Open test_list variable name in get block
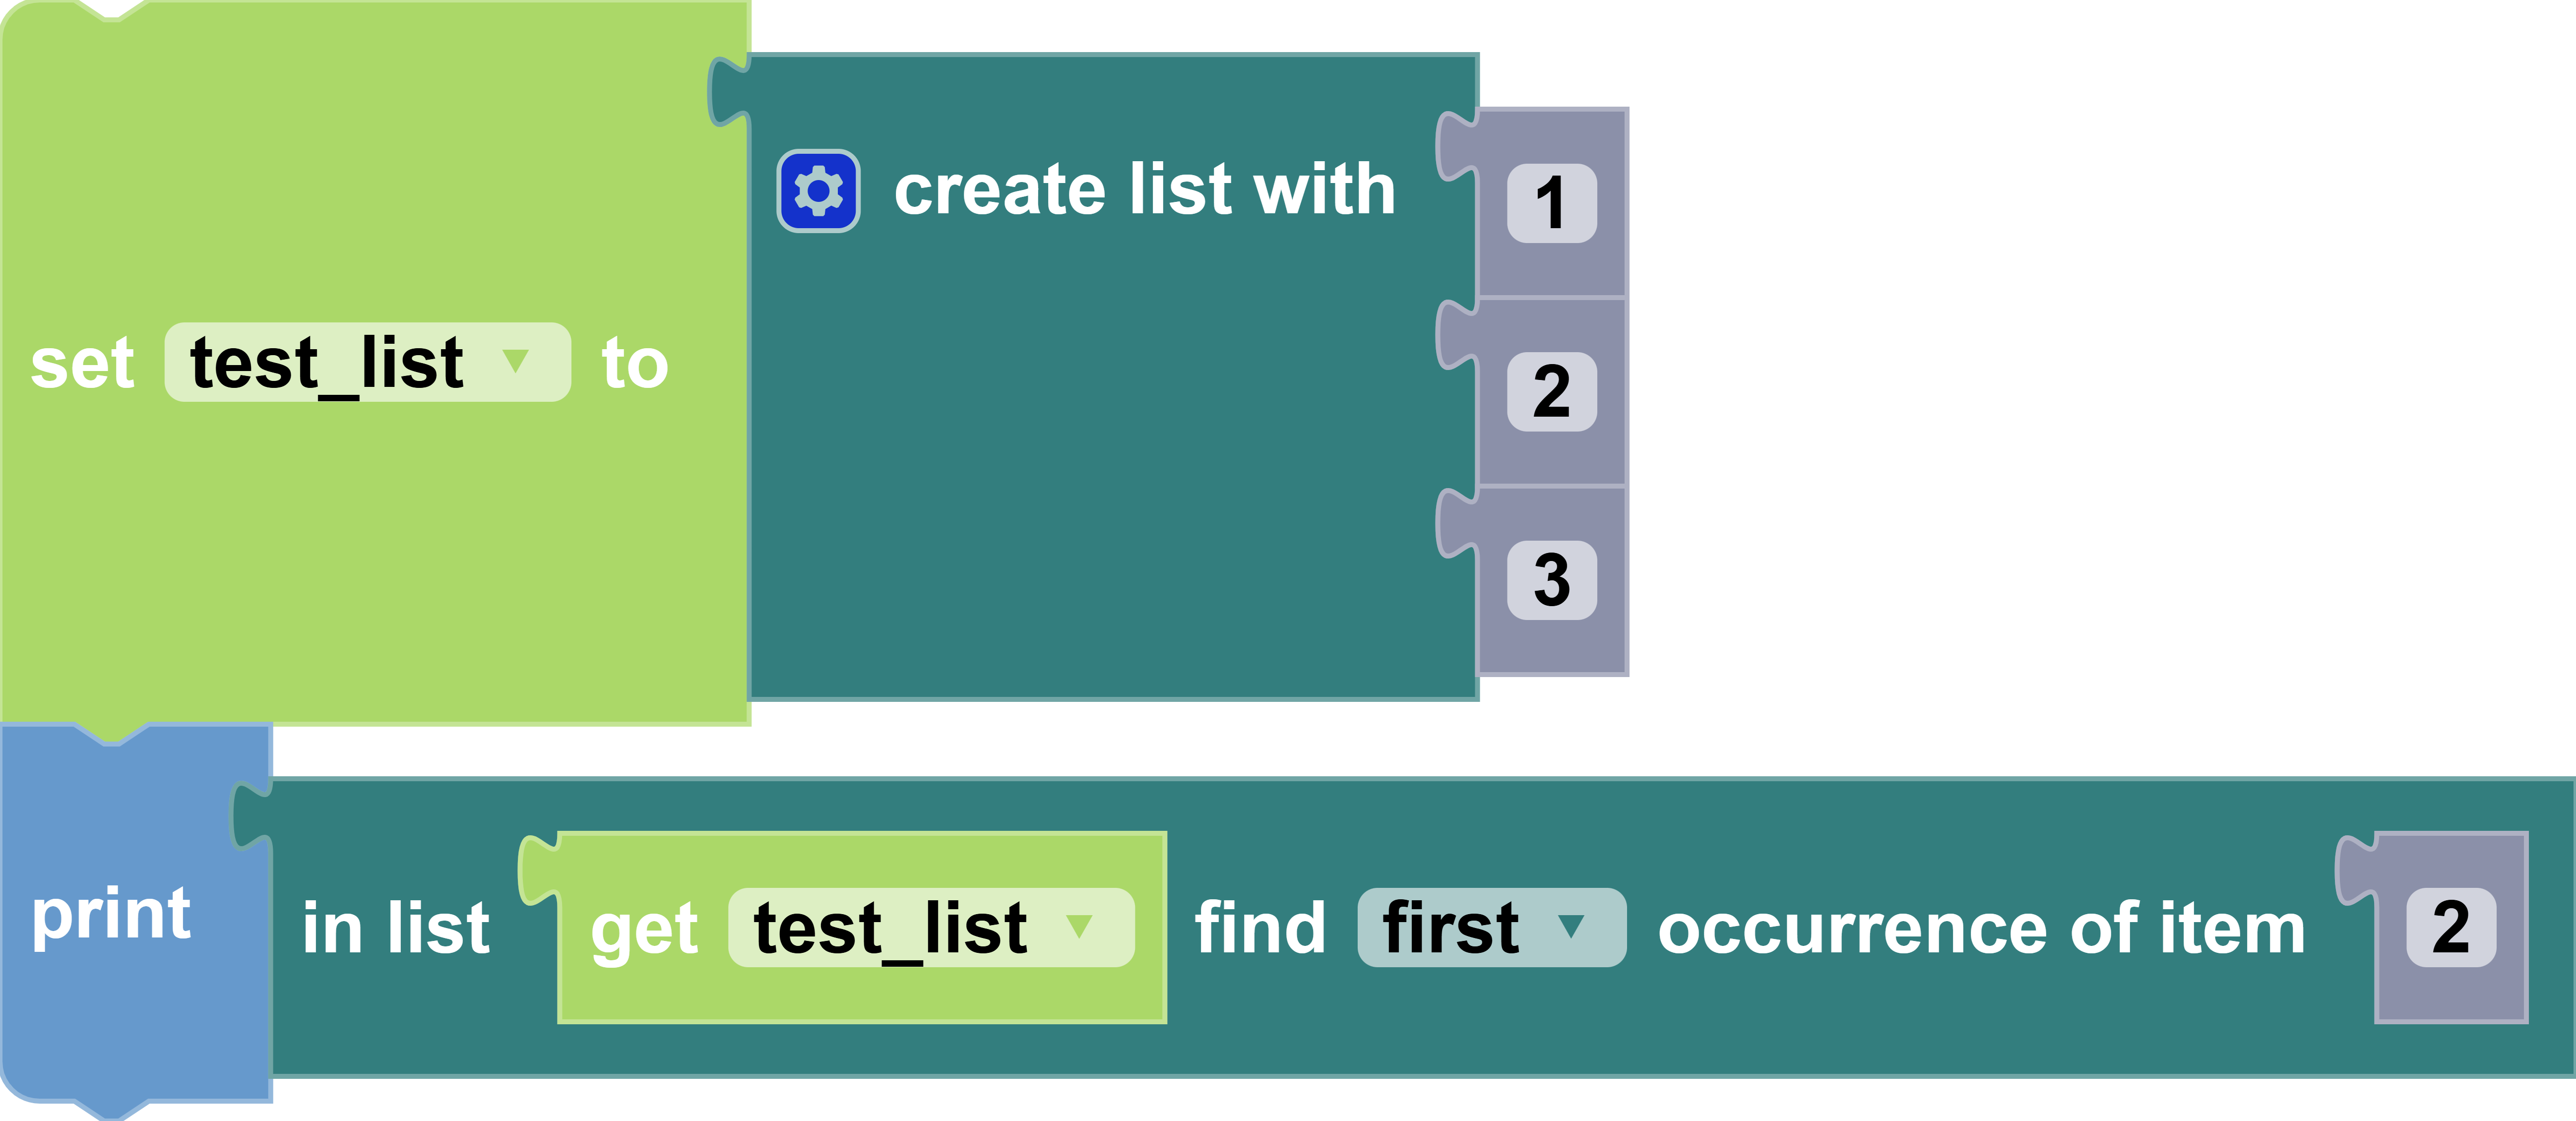Screen dimensions: 2576x1121 coord(890,928)
